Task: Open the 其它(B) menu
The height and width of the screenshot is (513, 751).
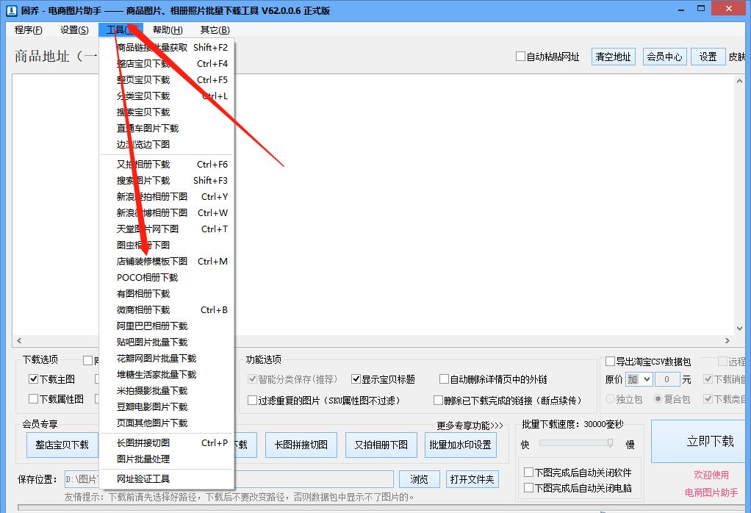Action: (214, 30)
